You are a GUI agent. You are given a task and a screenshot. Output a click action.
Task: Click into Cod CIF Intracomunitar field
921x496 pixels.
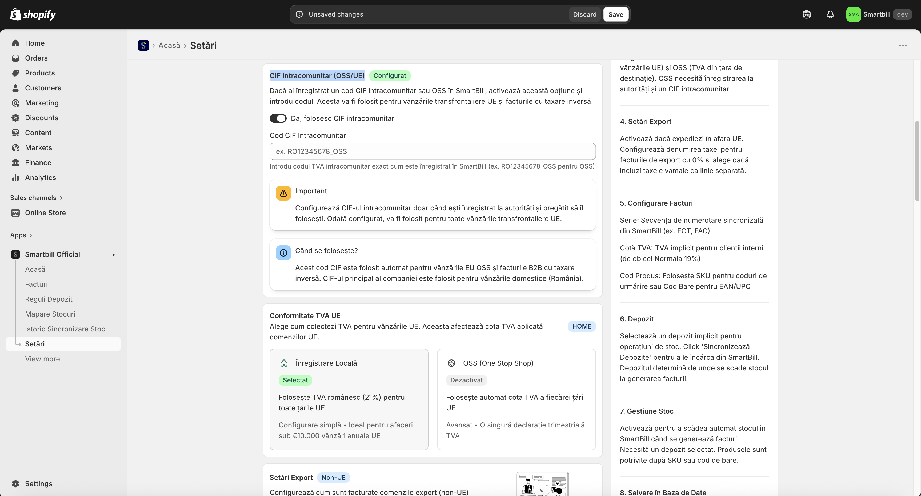tap(433, 152)
